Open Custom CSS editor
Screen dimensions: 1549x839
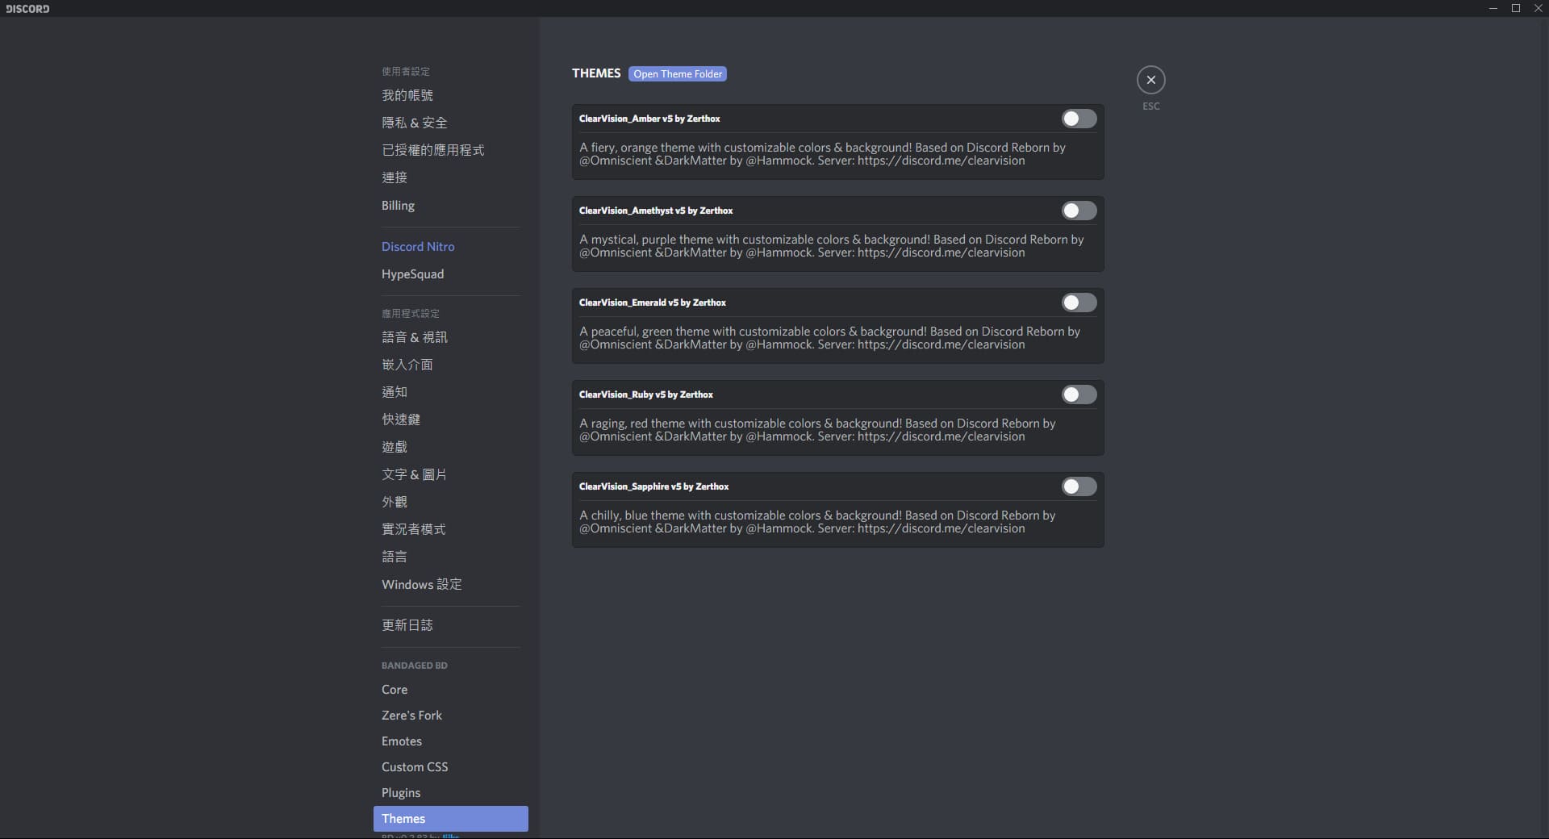pos(450,767)
